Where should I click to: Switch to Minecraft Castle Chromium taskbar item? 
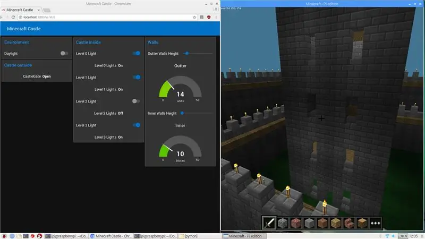(x=111, y=236)
